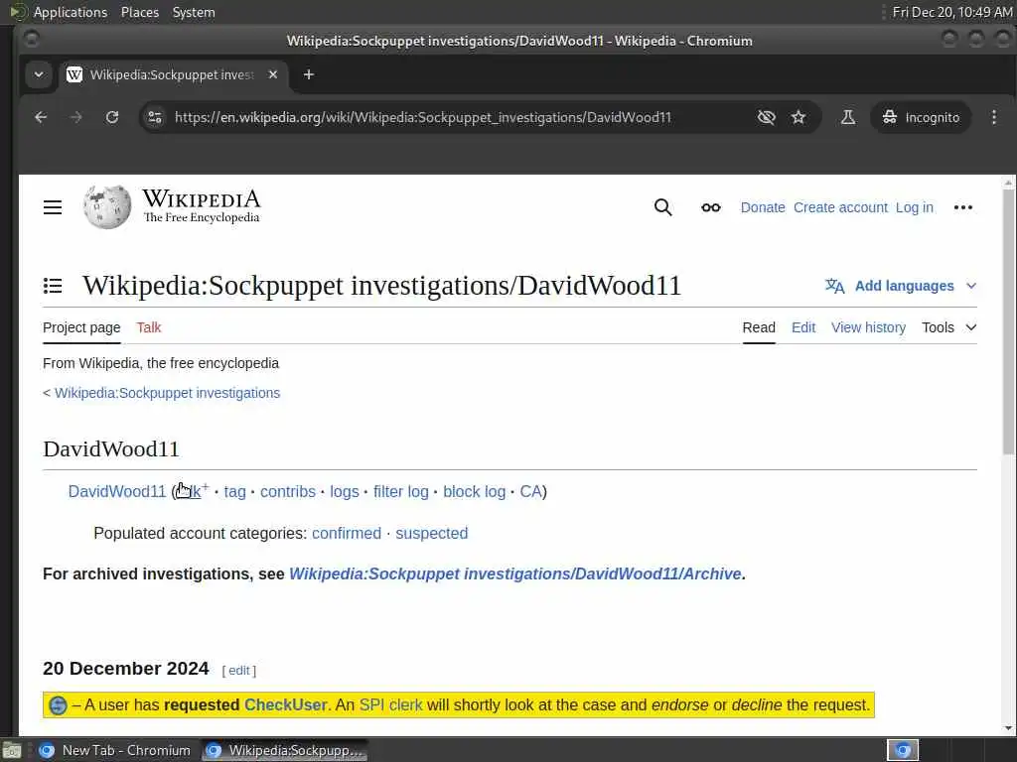Click the edit link beside 20 December 2024
The height and width of the screenshot is (762, 1017).
coord(238,671)
